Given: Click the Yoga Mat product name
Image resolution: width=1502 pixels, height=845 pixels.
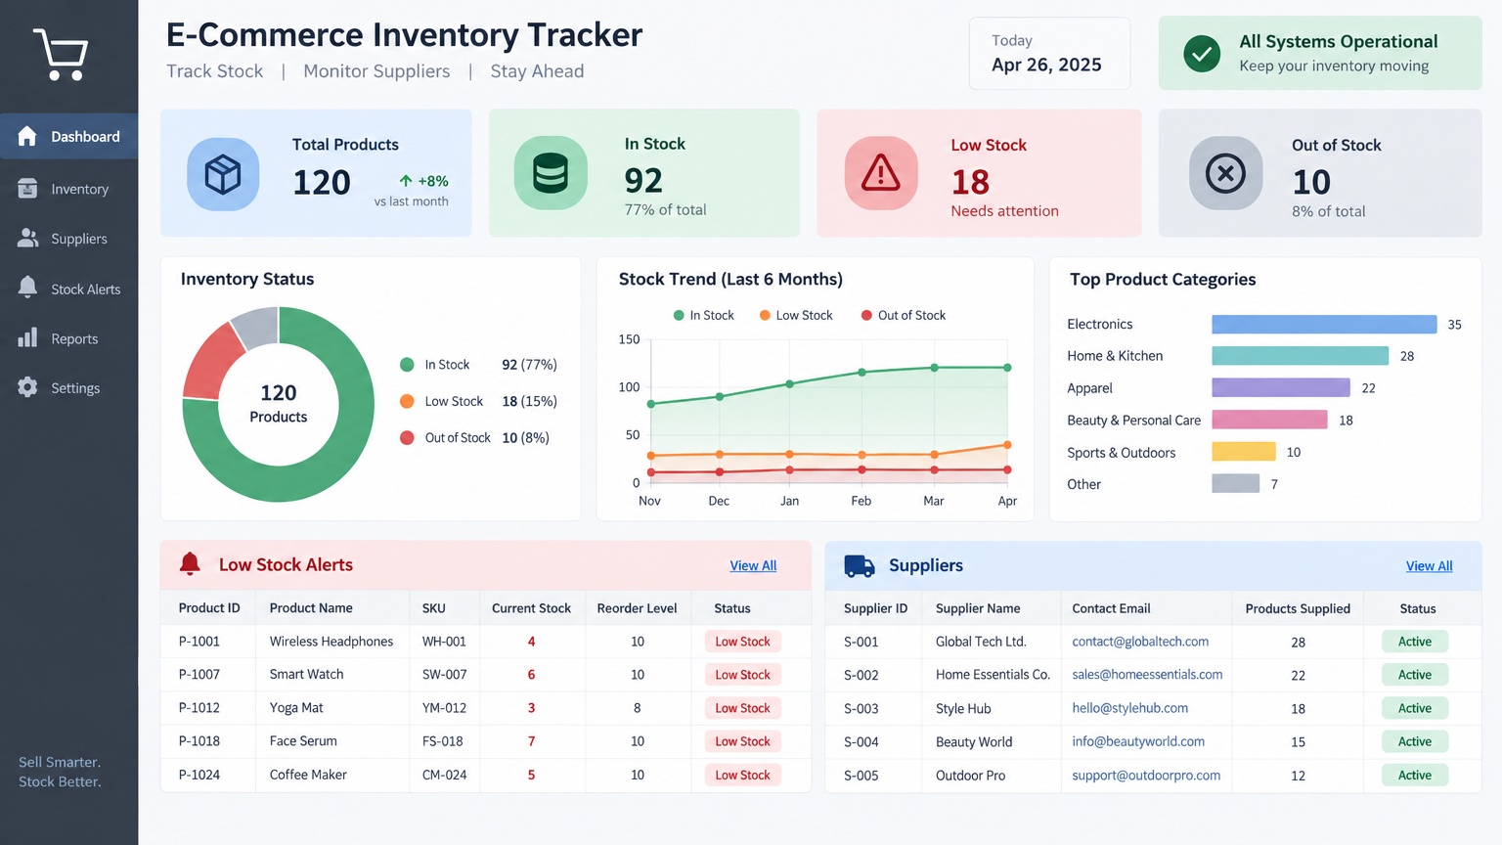Looking at the screenshot, I should click(296, 708).
